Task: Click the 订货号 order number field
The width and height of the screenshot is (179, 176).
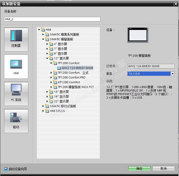Action: pos(151,66)
